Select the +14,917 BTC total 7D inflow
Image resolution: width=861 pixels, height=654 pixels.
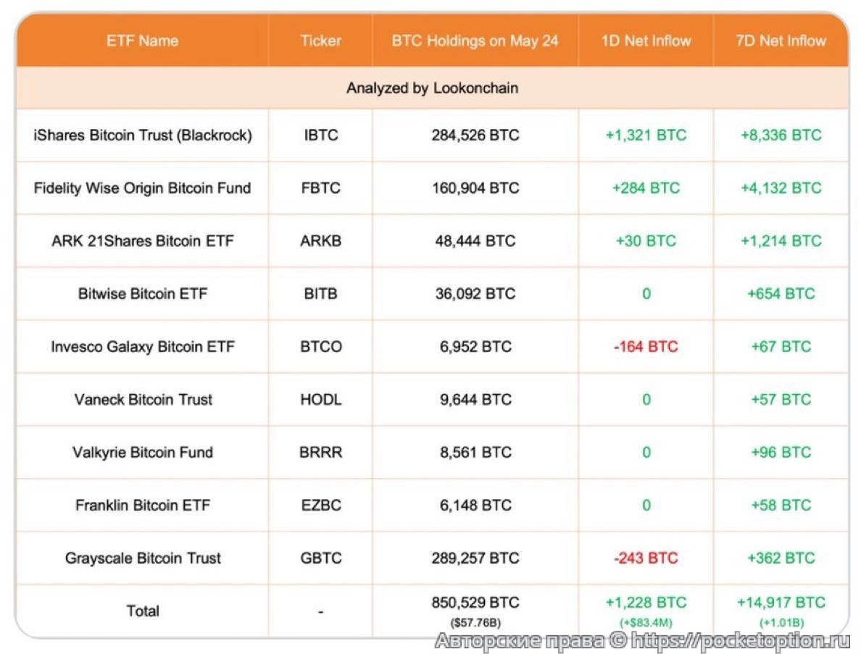tap(781, 603)
